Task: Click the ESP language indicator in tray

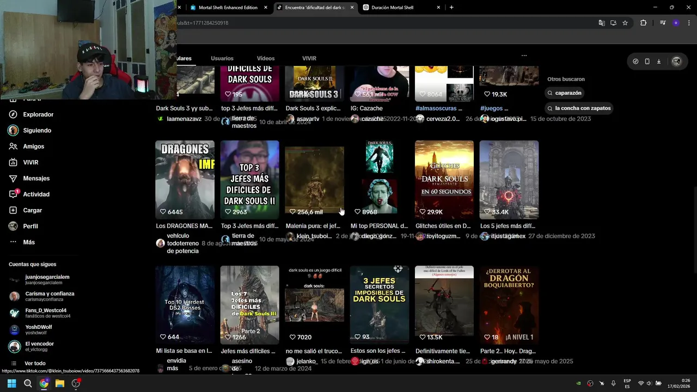Action: point(627,383)
